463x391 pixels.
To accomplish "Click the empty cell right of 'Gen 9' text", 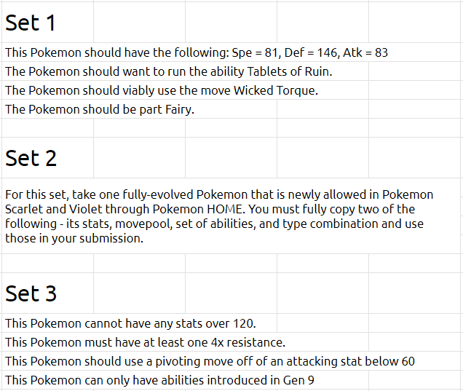I will point(414,380).
